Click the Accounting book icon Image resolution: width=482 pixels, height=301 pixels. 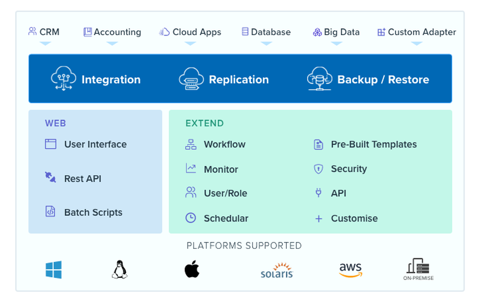[x=88, y=32]
